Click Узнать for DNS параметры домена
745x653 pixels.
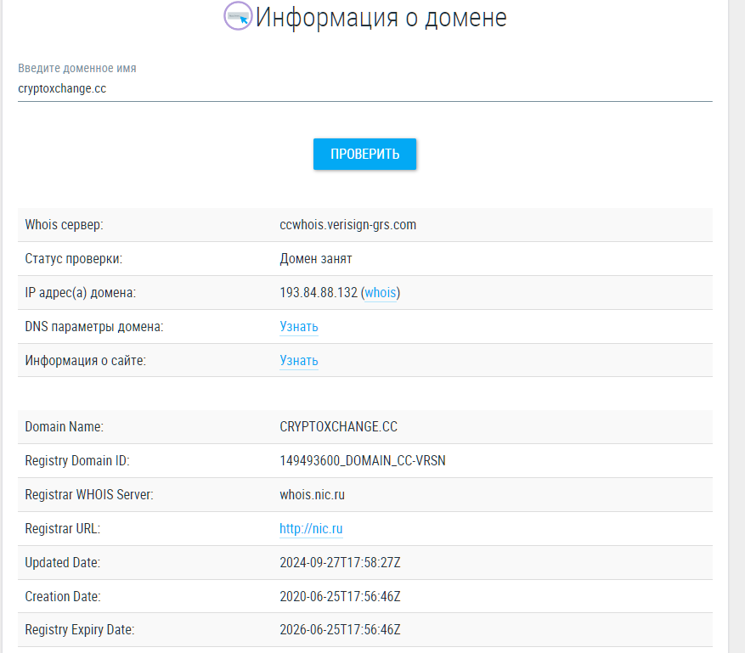[299, 327]
